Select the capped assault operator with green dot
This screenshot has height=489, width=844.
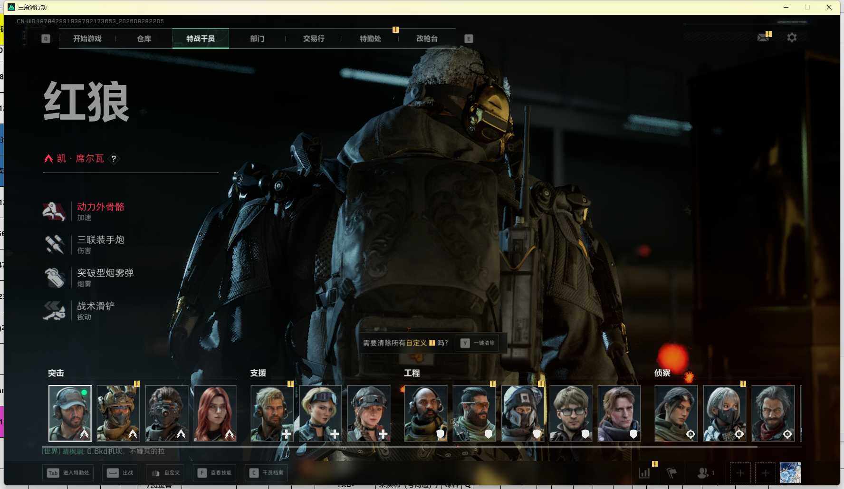70,413
